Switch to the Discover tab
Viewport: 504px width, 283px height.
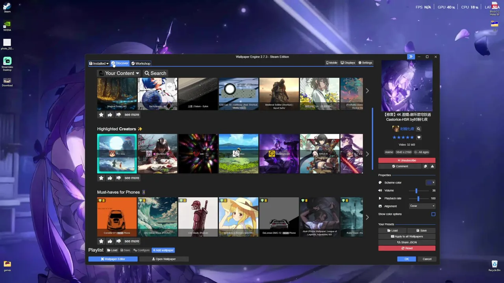pos(120,63)
